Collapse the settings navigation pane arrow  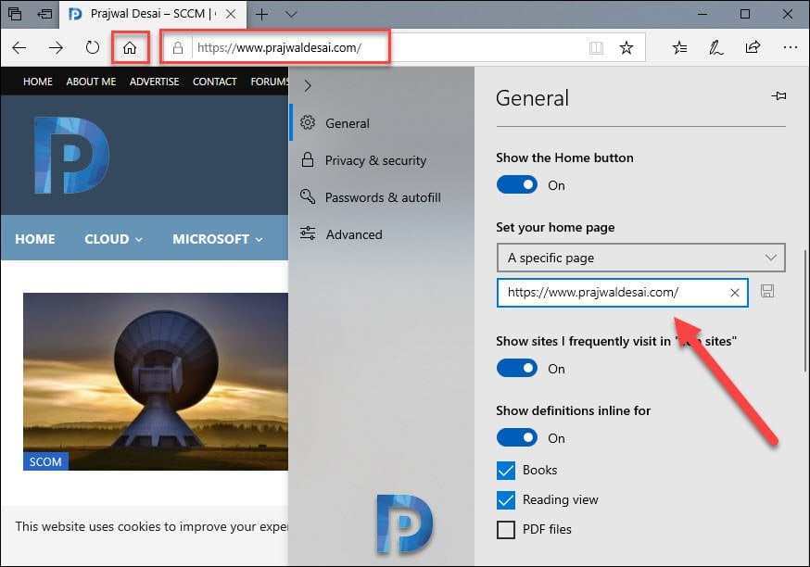[x=308, y=86]
